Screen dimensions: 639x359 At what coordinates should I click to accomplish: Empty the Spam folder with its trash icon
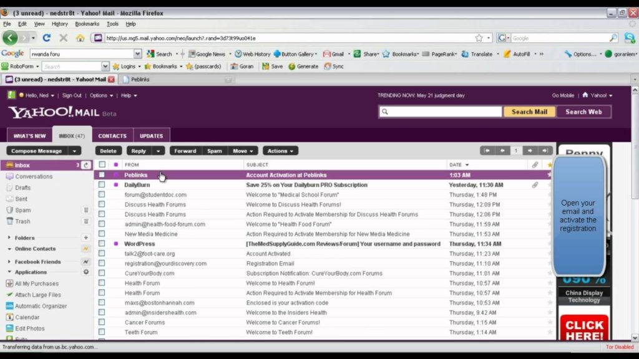[86, 210]
